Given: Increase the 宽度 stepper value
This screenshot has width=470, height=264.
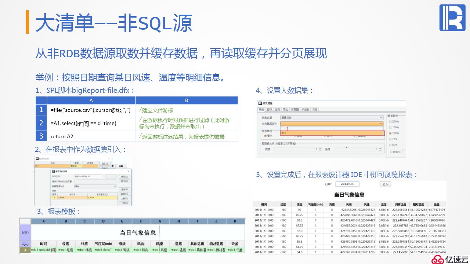Looking at the screenshot, I should [320, 148].
